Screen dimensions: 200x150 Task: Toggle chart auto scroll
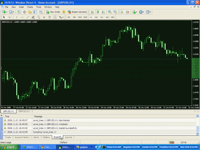point(122,12)
